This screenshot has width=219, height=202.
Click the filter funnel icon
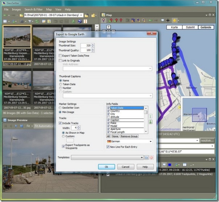tap(30, 21)
